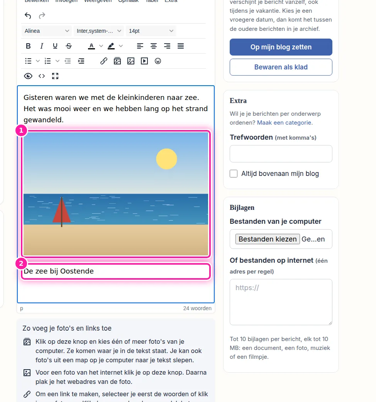Open text color palette arrow

tap(101, 46)
